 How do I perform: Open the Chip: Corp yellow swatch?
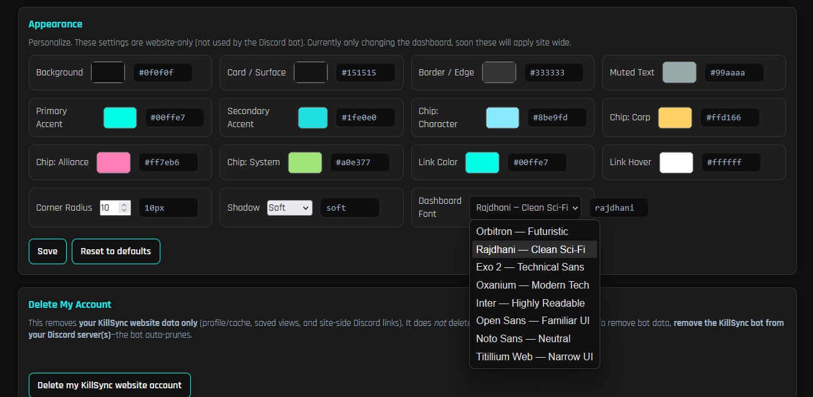tap(674, 118)
